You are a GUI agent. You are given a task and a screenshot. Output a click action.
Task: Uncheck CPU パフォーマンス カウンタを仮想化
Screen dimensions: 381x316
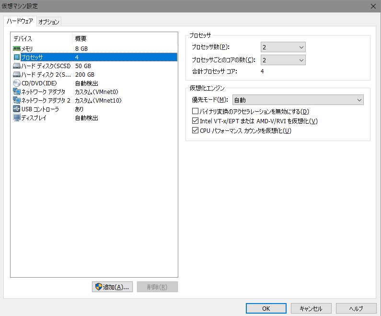pyautogui.click(x=195, y=130)
